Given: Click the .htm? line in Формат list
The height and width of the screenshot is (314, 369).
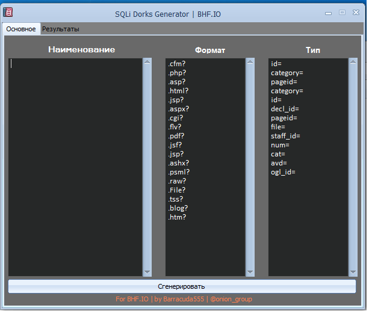Looking at the screenshot, I should pos(178,217).
